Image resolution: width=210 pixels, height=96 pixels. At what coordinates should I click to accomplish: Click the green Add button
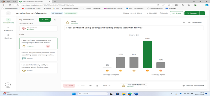click(x=45, y=20)
